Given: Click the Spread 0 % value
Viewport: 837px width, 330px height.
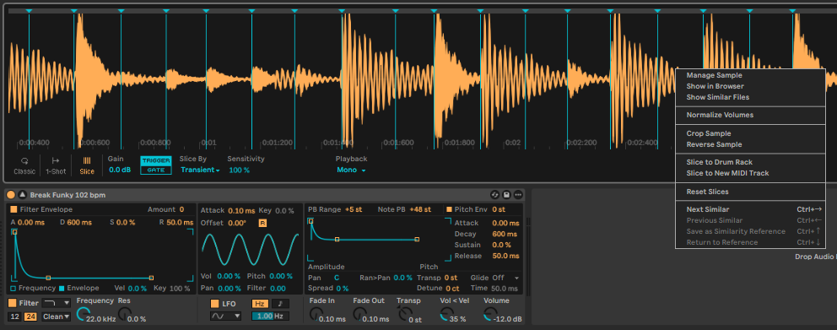Looking at the screenshot, I should 343,289.
